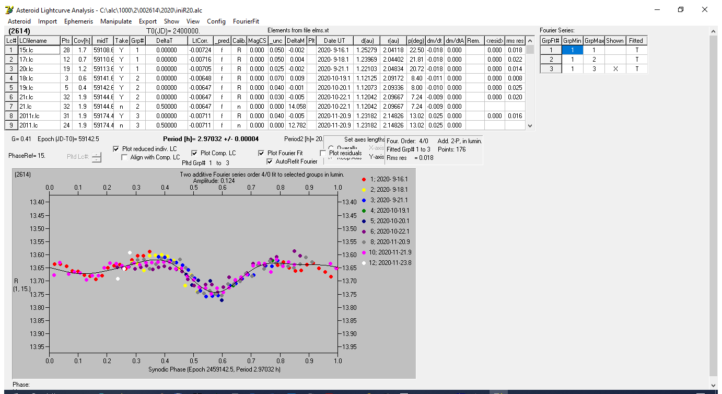Click the Take column header
This screenshot has width=722, height=394.
(x=121, y=41)
